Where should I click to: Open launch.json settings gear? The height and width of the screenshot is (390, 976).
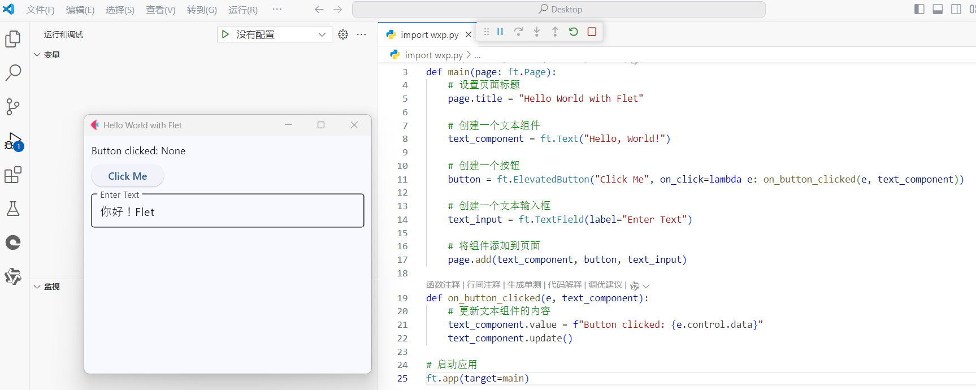point(343,34)
